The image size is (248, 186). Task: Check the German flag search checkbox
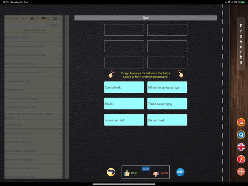click(49, 18)
